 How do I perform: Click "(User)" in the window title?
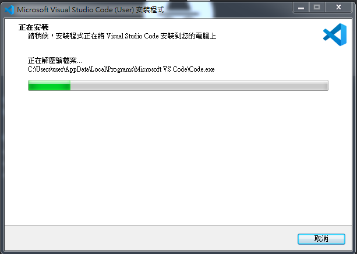click(x=124, y=10)
